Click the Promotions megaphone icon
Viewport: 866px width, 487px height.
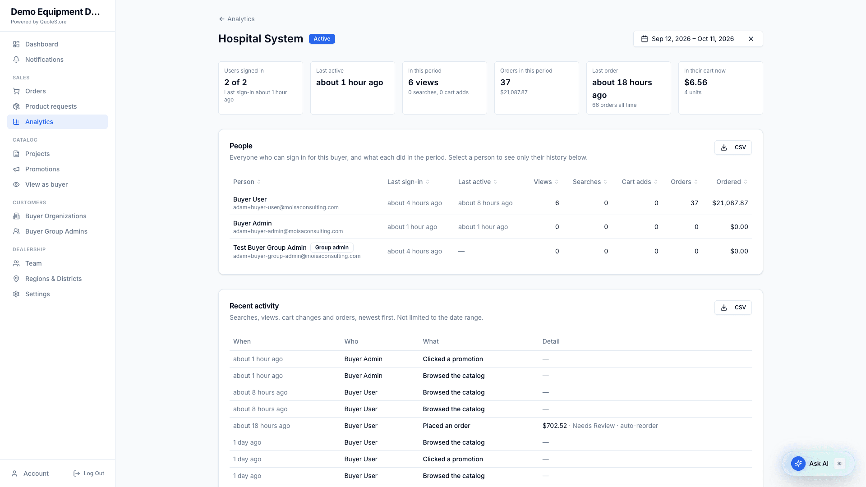(x=16, y=169)
